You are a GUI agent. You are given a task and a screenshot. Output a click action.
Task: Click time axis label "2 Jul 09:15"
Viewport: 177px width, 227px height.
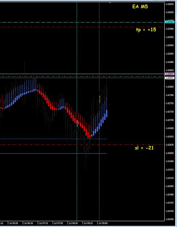87,223
